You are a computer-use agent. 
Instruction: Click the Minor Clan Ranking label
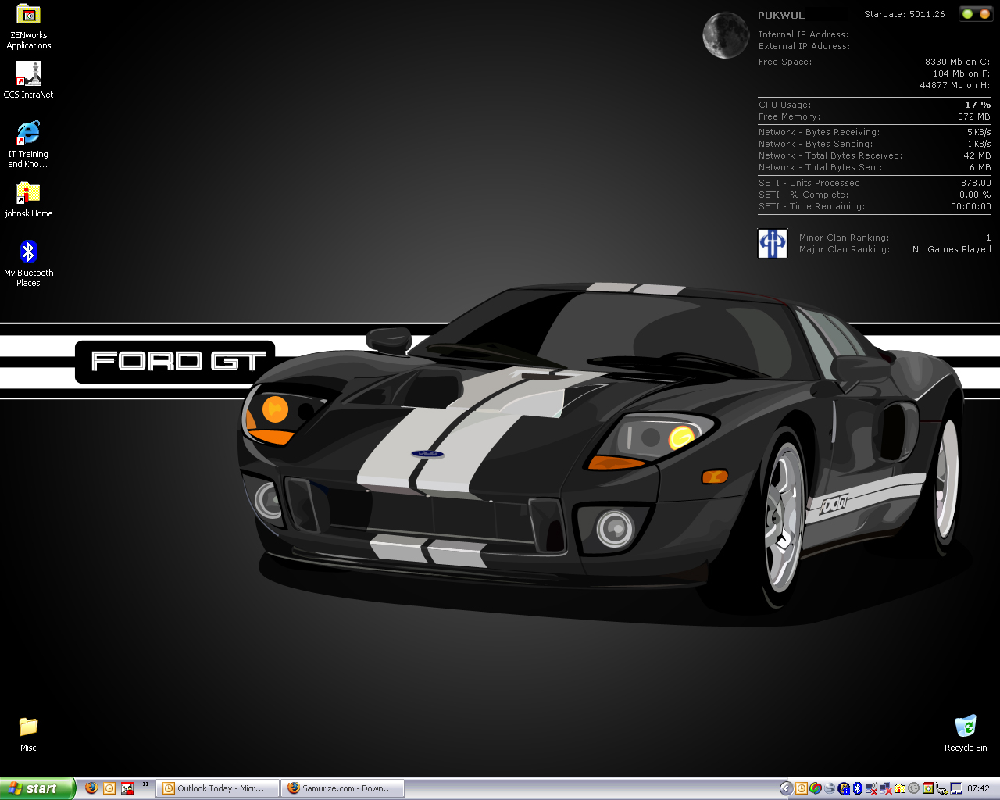pos(844,237)
